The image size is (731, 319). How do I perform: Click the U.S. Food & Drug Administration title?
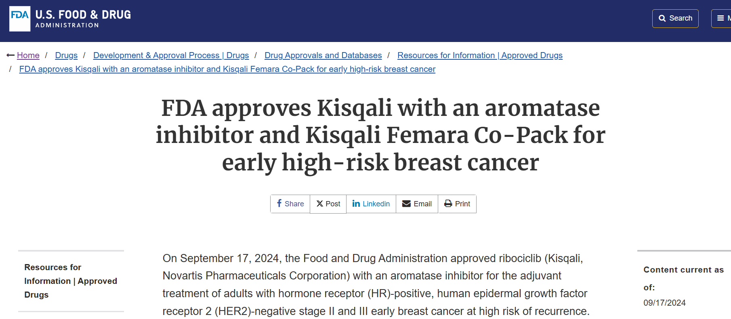[83, 19]
